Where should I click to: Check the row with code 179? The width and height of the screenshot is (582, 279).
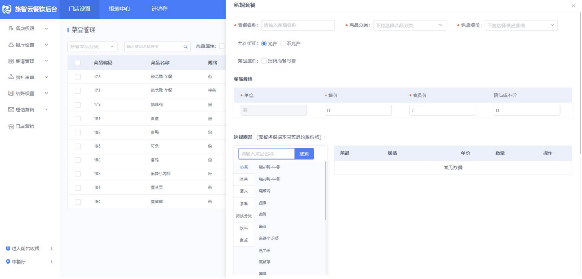click(78, 104)
